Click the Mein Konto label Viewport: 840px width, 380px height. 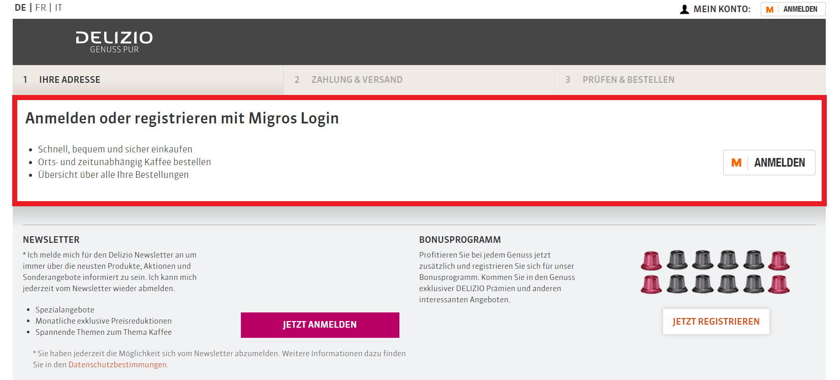click(722, 9)
